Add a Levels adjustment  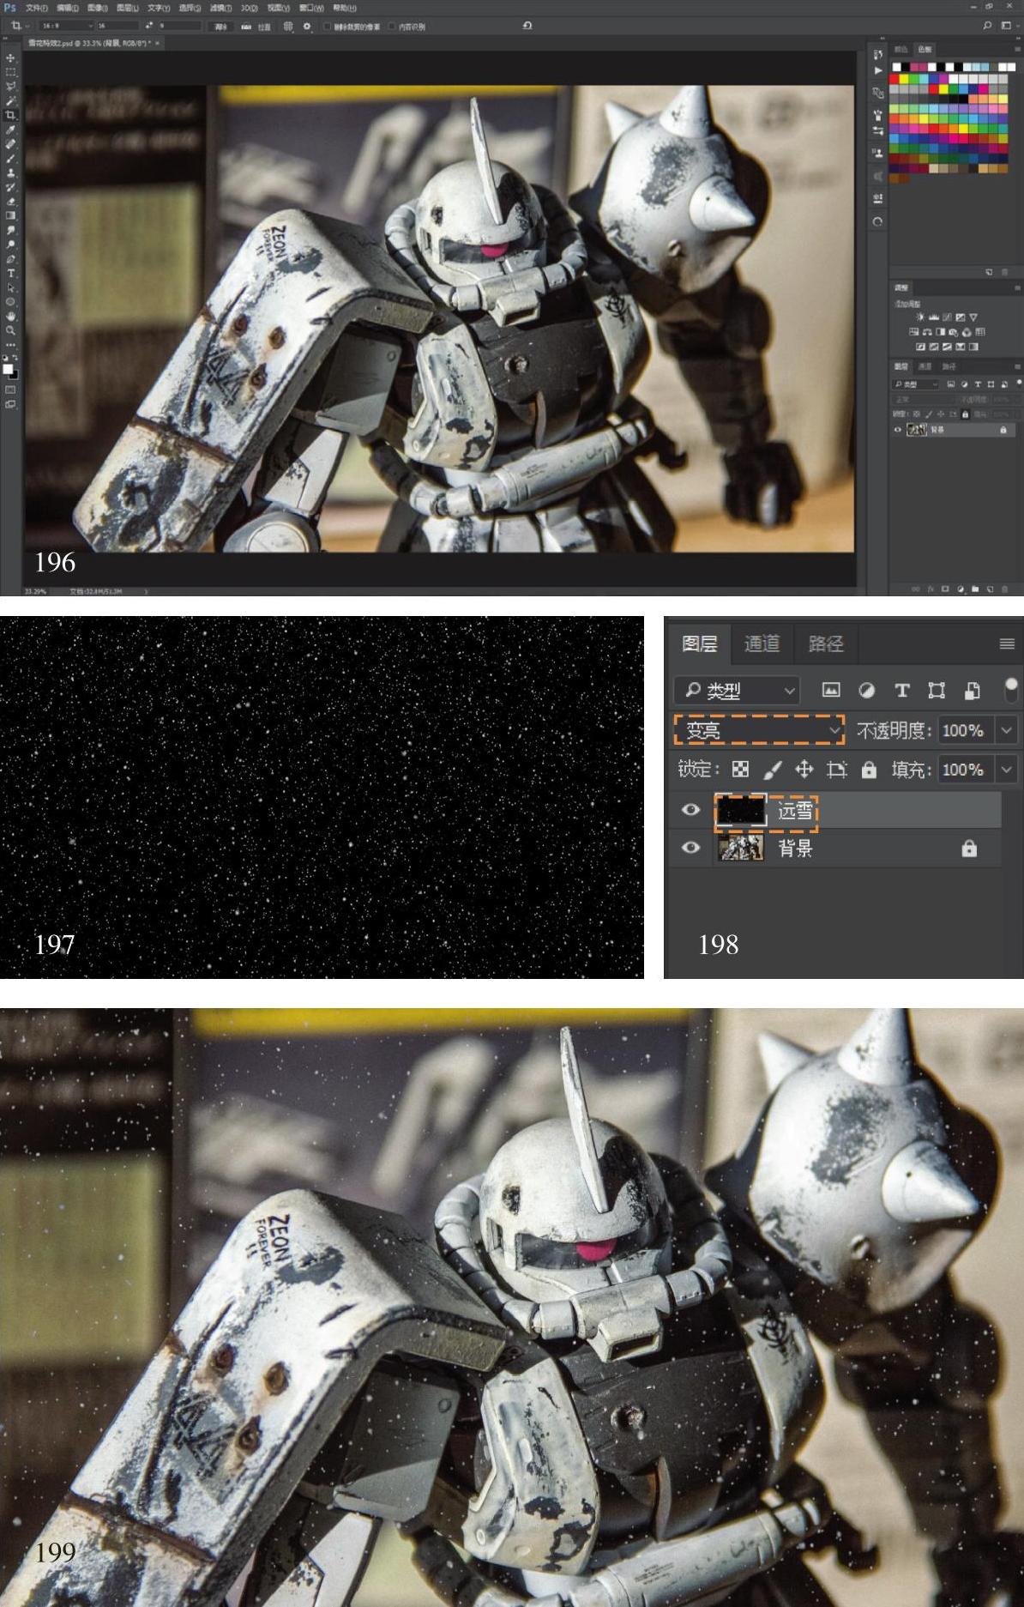pos(934,317)
